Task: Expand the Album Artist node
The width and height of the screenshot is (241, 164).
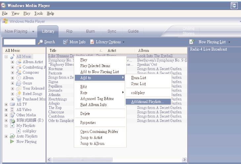Action: pos(13,62)
